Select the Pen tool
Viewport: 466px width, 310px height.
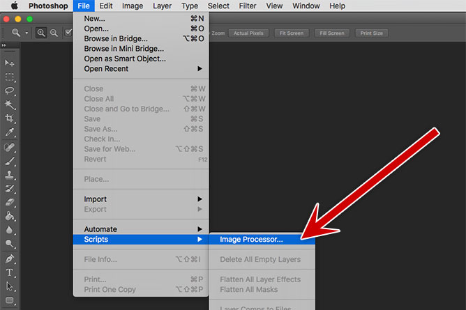[x=10, y=258]
